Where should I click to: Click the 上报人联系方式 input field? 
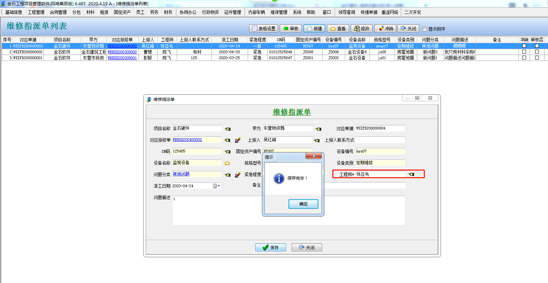pos(380,140)
